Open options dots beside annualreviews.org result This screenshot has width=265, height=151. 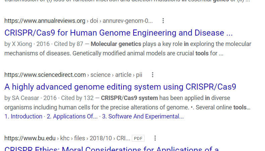coord(163,21)
